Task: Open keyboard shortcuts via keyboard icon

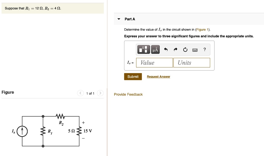Action: [x=195, y=49]
